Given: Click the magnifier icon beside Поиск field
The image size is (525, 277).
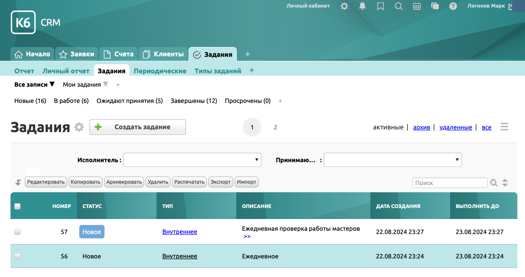Looking at the screenshot, I should pos(494,183).
